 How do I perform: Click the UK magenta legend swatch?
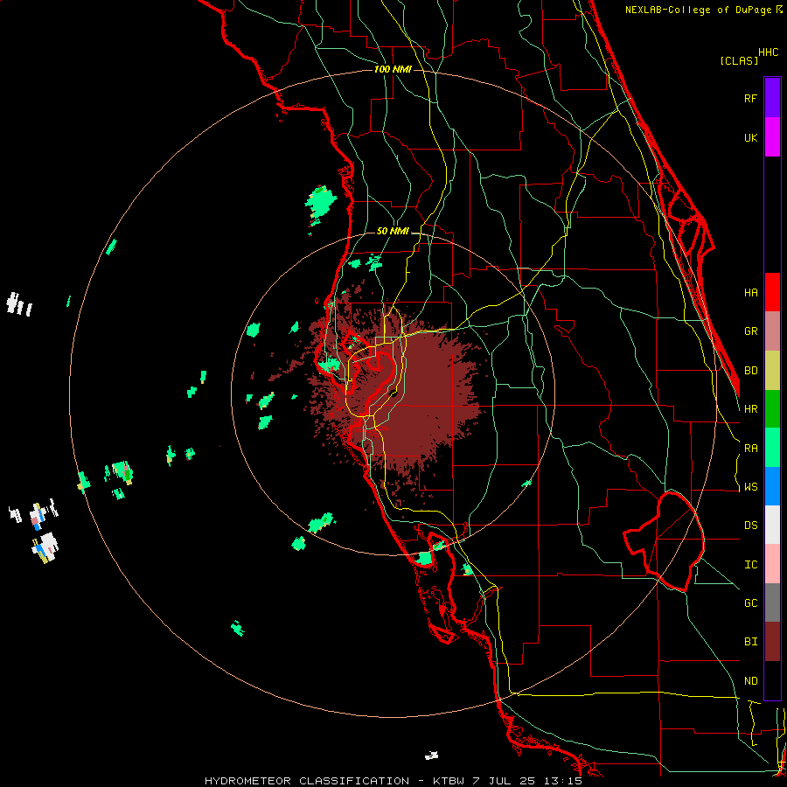[x=772, y=137]
